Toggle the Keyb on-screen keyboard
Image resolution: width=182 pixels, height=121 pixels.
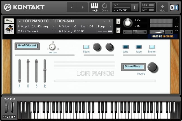coord(94,8)
